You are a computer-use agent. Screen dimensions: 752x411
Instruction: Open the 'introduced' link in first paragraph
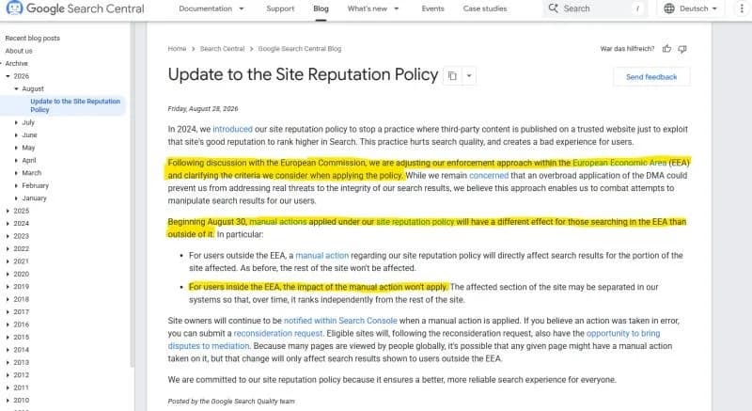(232, 129)
